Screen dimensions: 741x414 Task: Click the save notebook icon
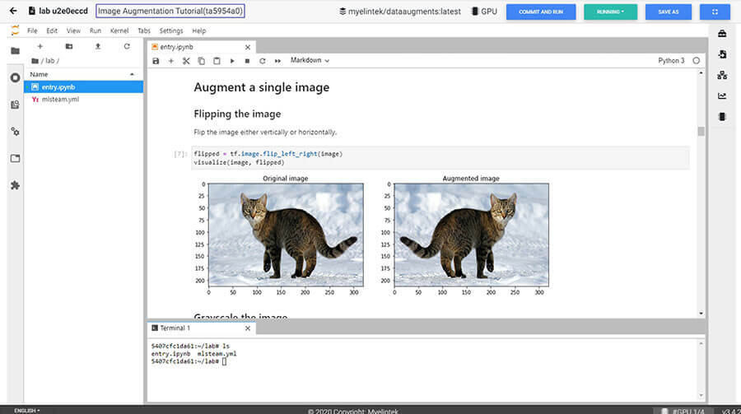click(x=156, y=61)
